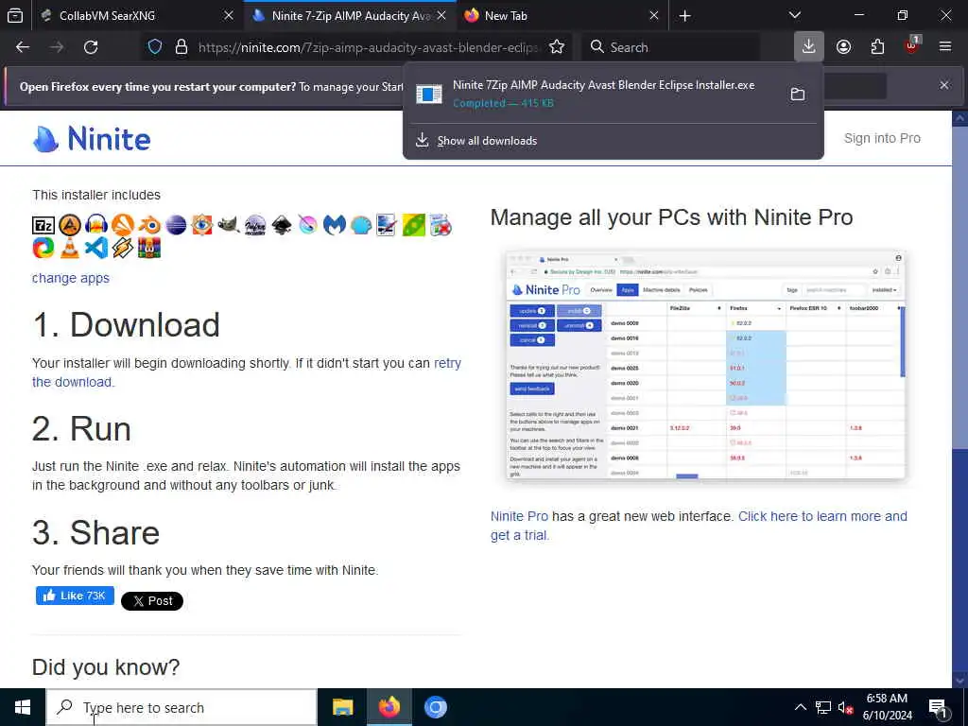Click the InfraRecorder icon
This screenshot has width=968, height=726.
coord(255,225)
